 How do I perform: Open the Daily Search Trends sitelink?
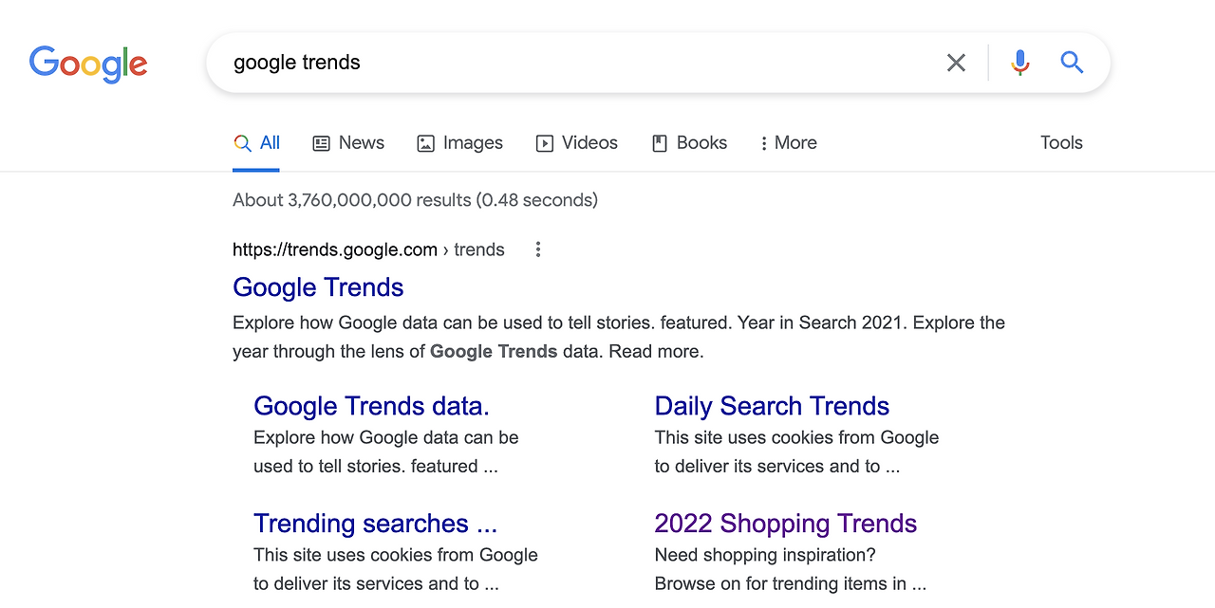(x=771, y=406)
